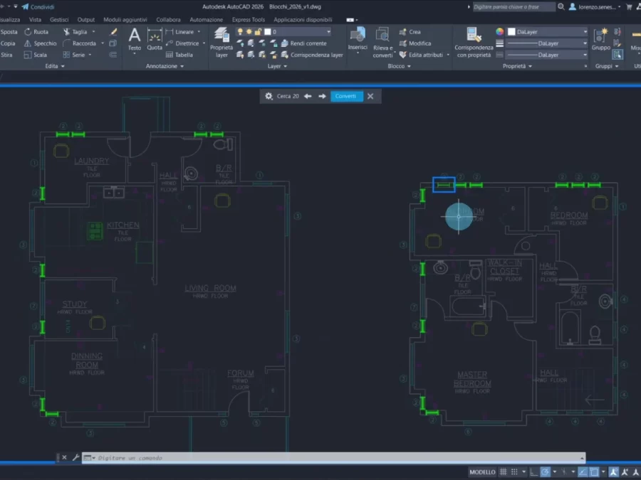This screenshot has width=641, height=480.
Task: Click the white DaLayer color swatch
Action: coord(512,31)
